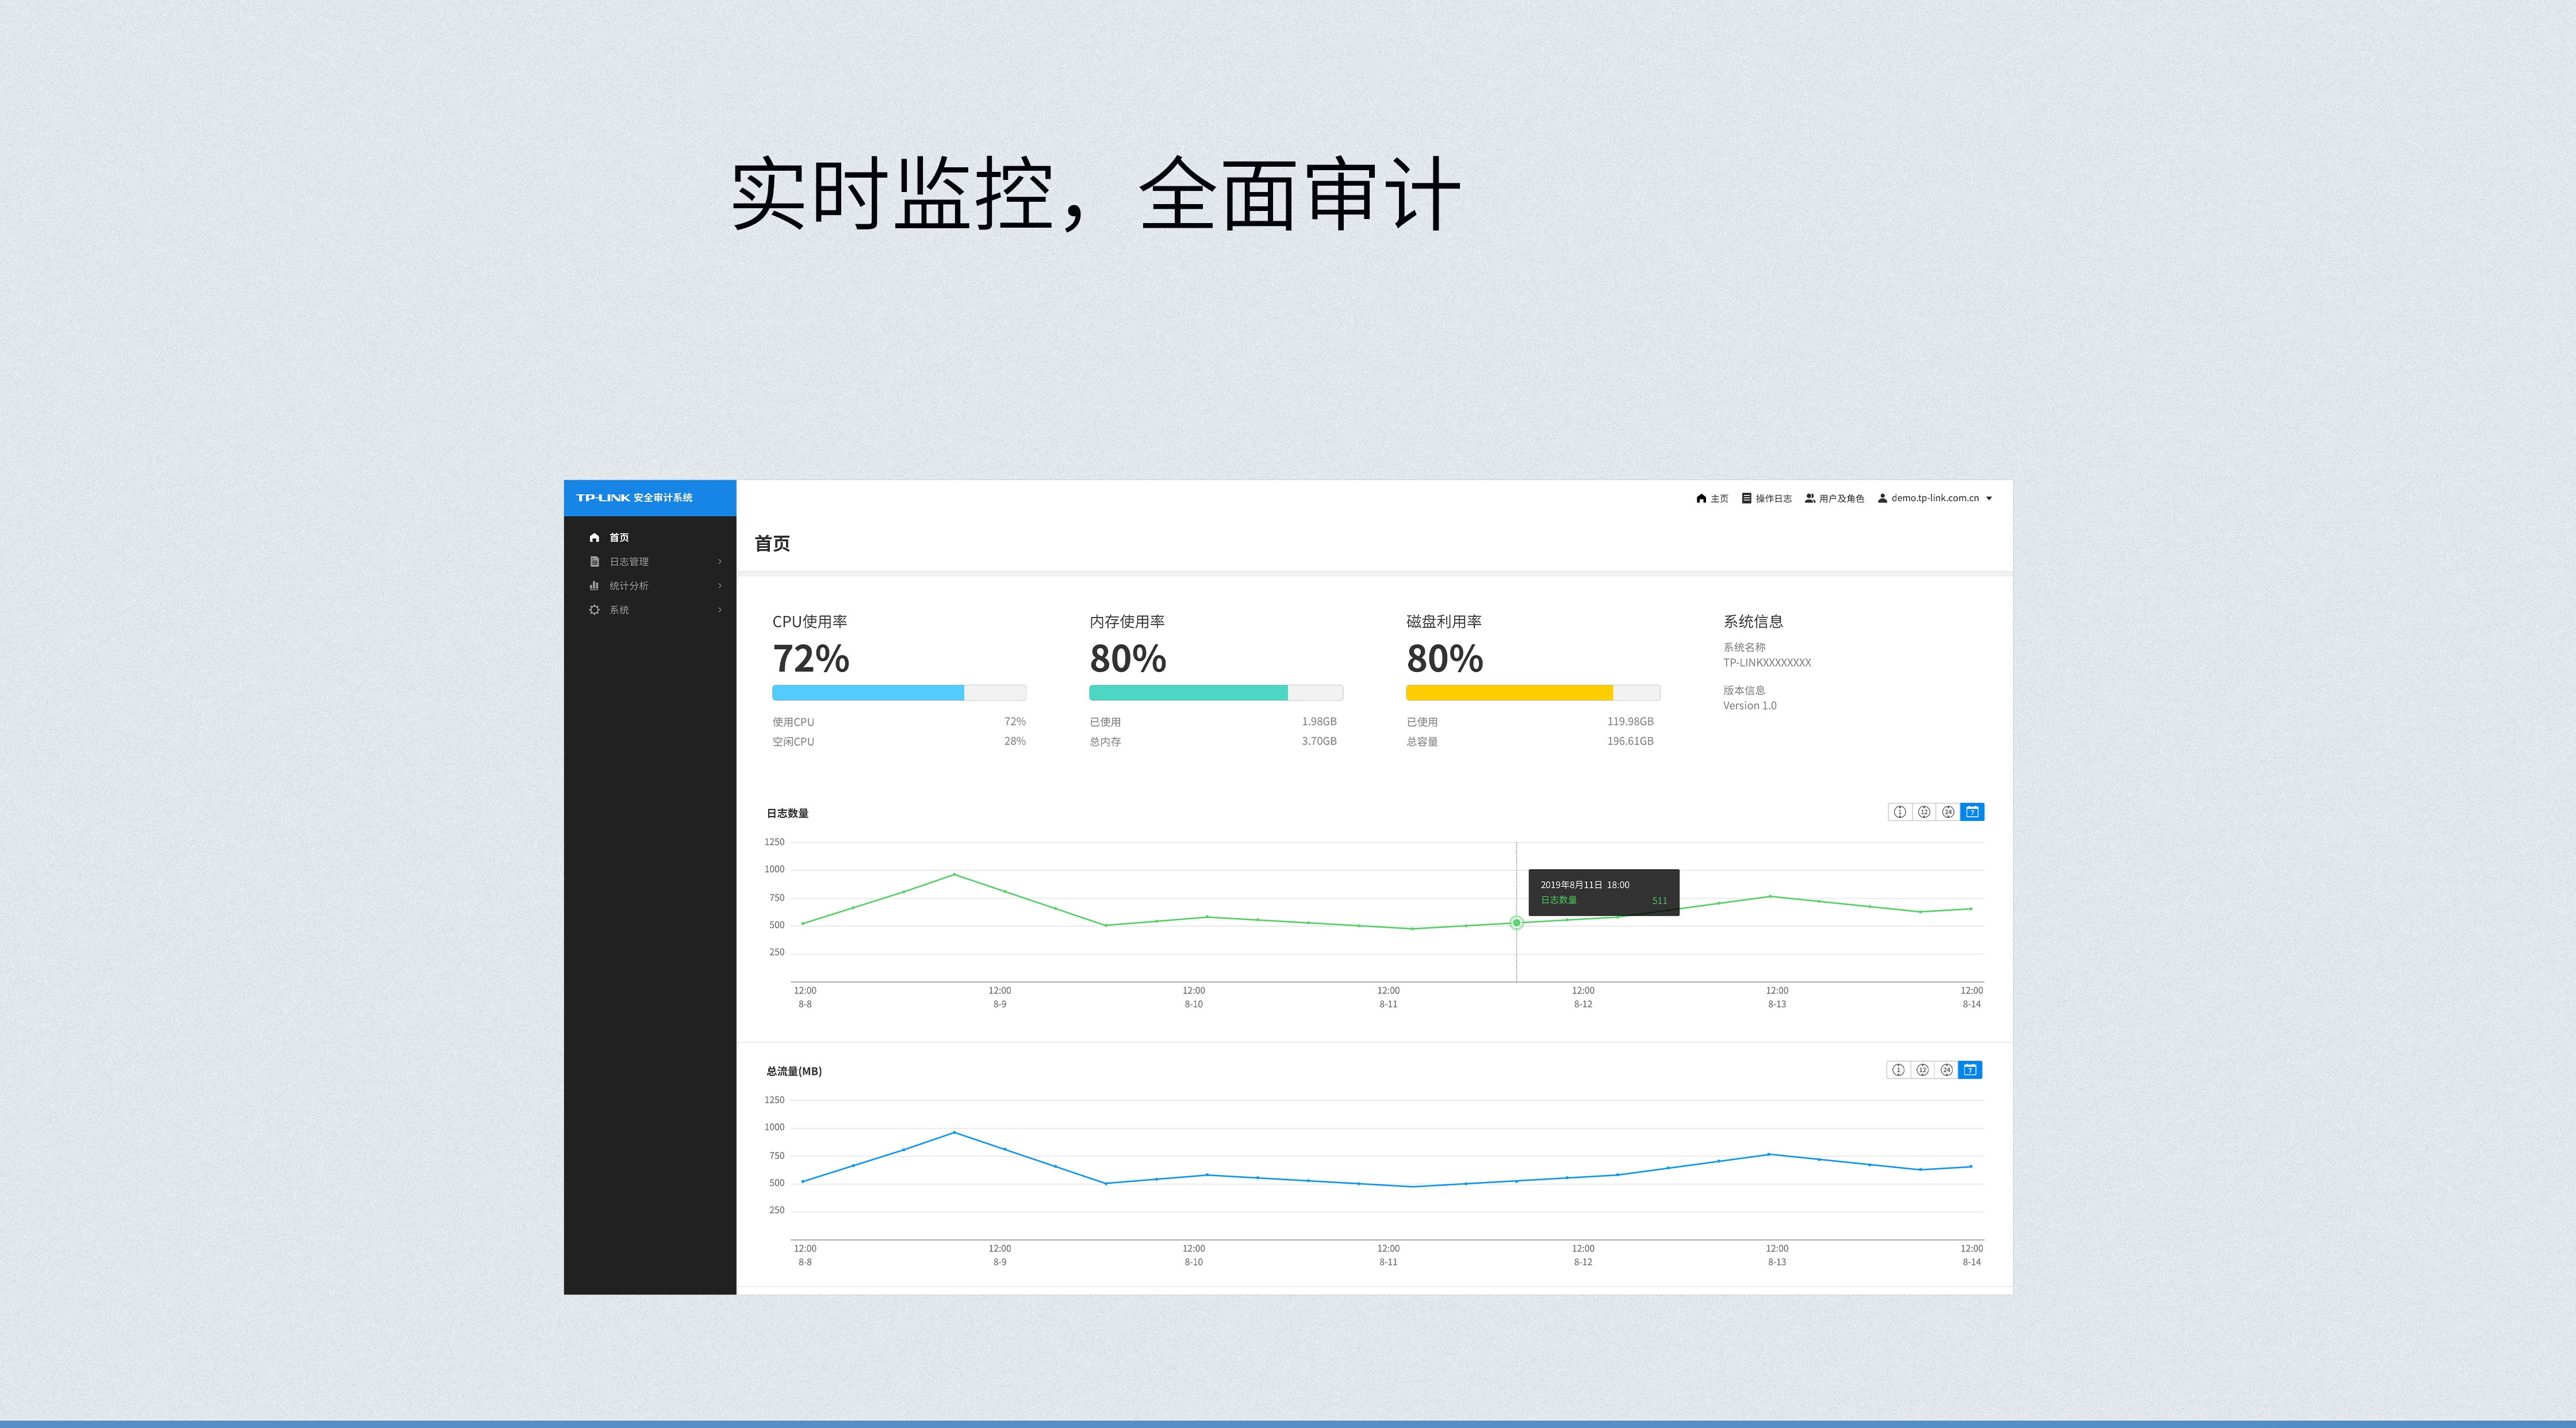Select 7-day calendar range on 总流量 chart
This screenshot has height=1428, width=2576.
coord(1970,1071)
